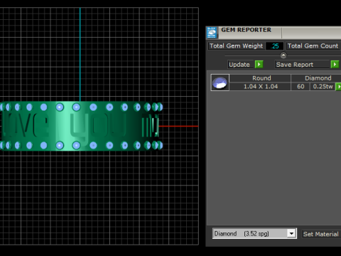The width and height of the screenshot is (341, 256).
Task: Click the Total Gem Count label
Action: (313, 46)
